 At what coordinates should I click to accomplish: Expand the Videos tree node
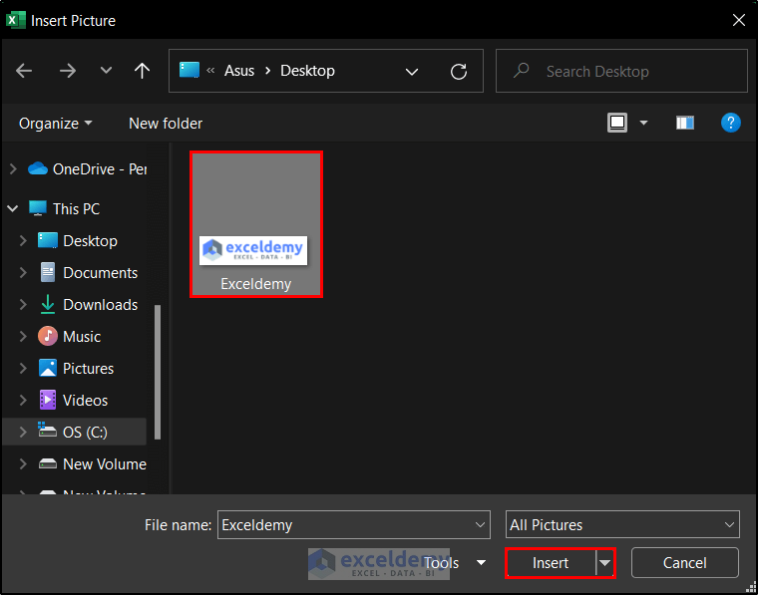tap(23, 400)
